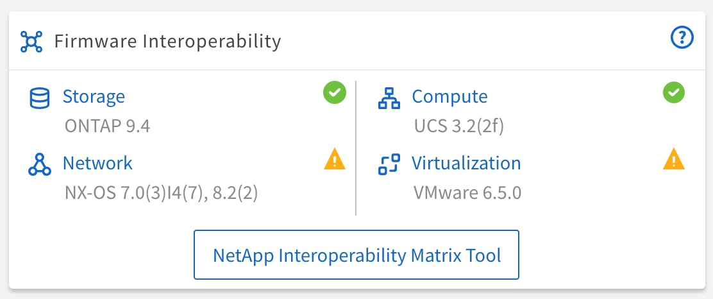713x299 pixels.
Task: Click the Virtualization icon
Action: coord(389,164)
